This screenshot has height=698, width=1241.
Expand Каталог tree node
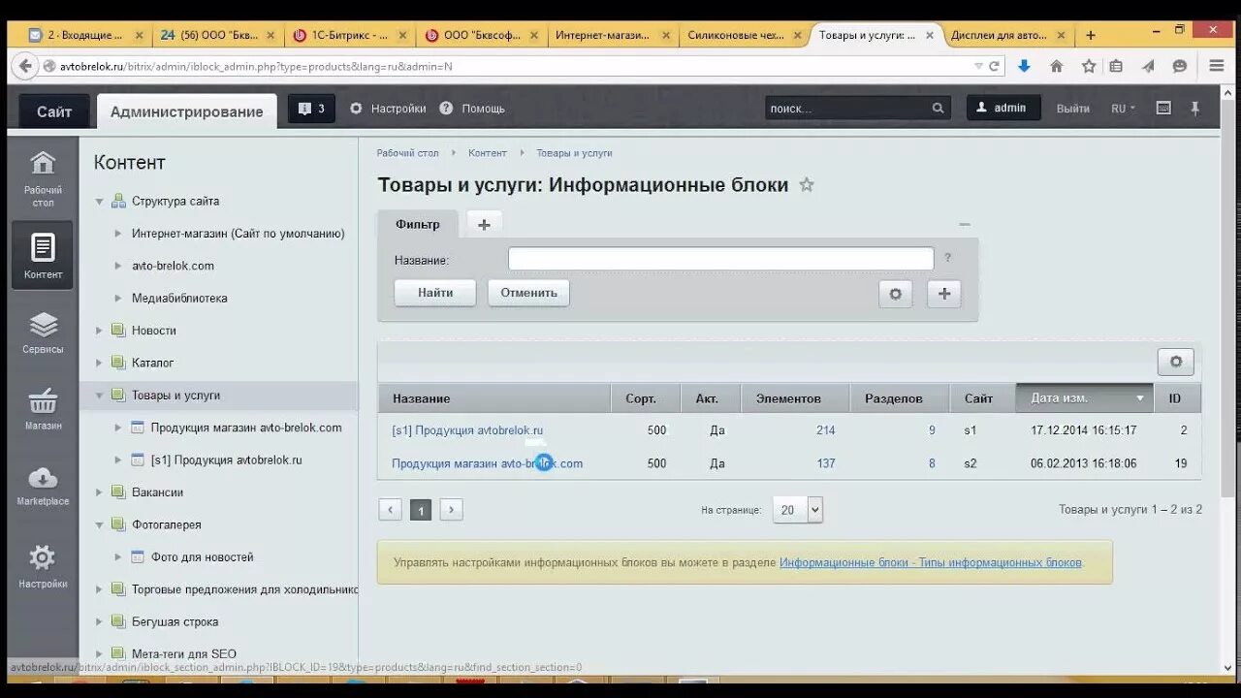click(99, 363)
